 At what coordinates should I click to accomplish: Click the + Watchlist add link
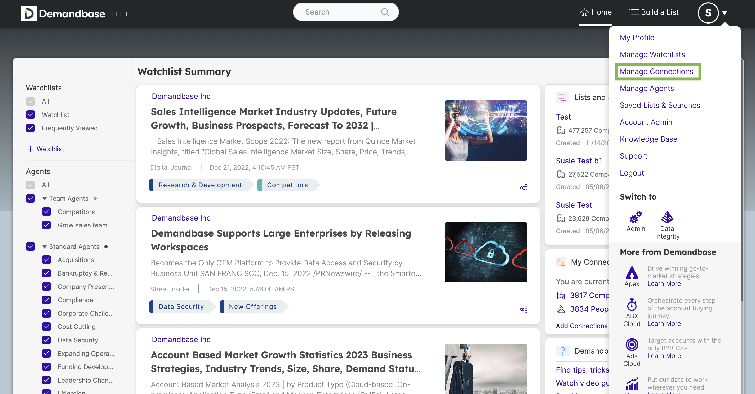click(45, 149)
